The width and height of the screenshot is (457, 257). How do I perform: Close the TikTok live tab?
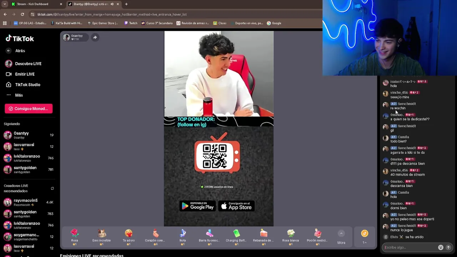(x=118, y=4)
